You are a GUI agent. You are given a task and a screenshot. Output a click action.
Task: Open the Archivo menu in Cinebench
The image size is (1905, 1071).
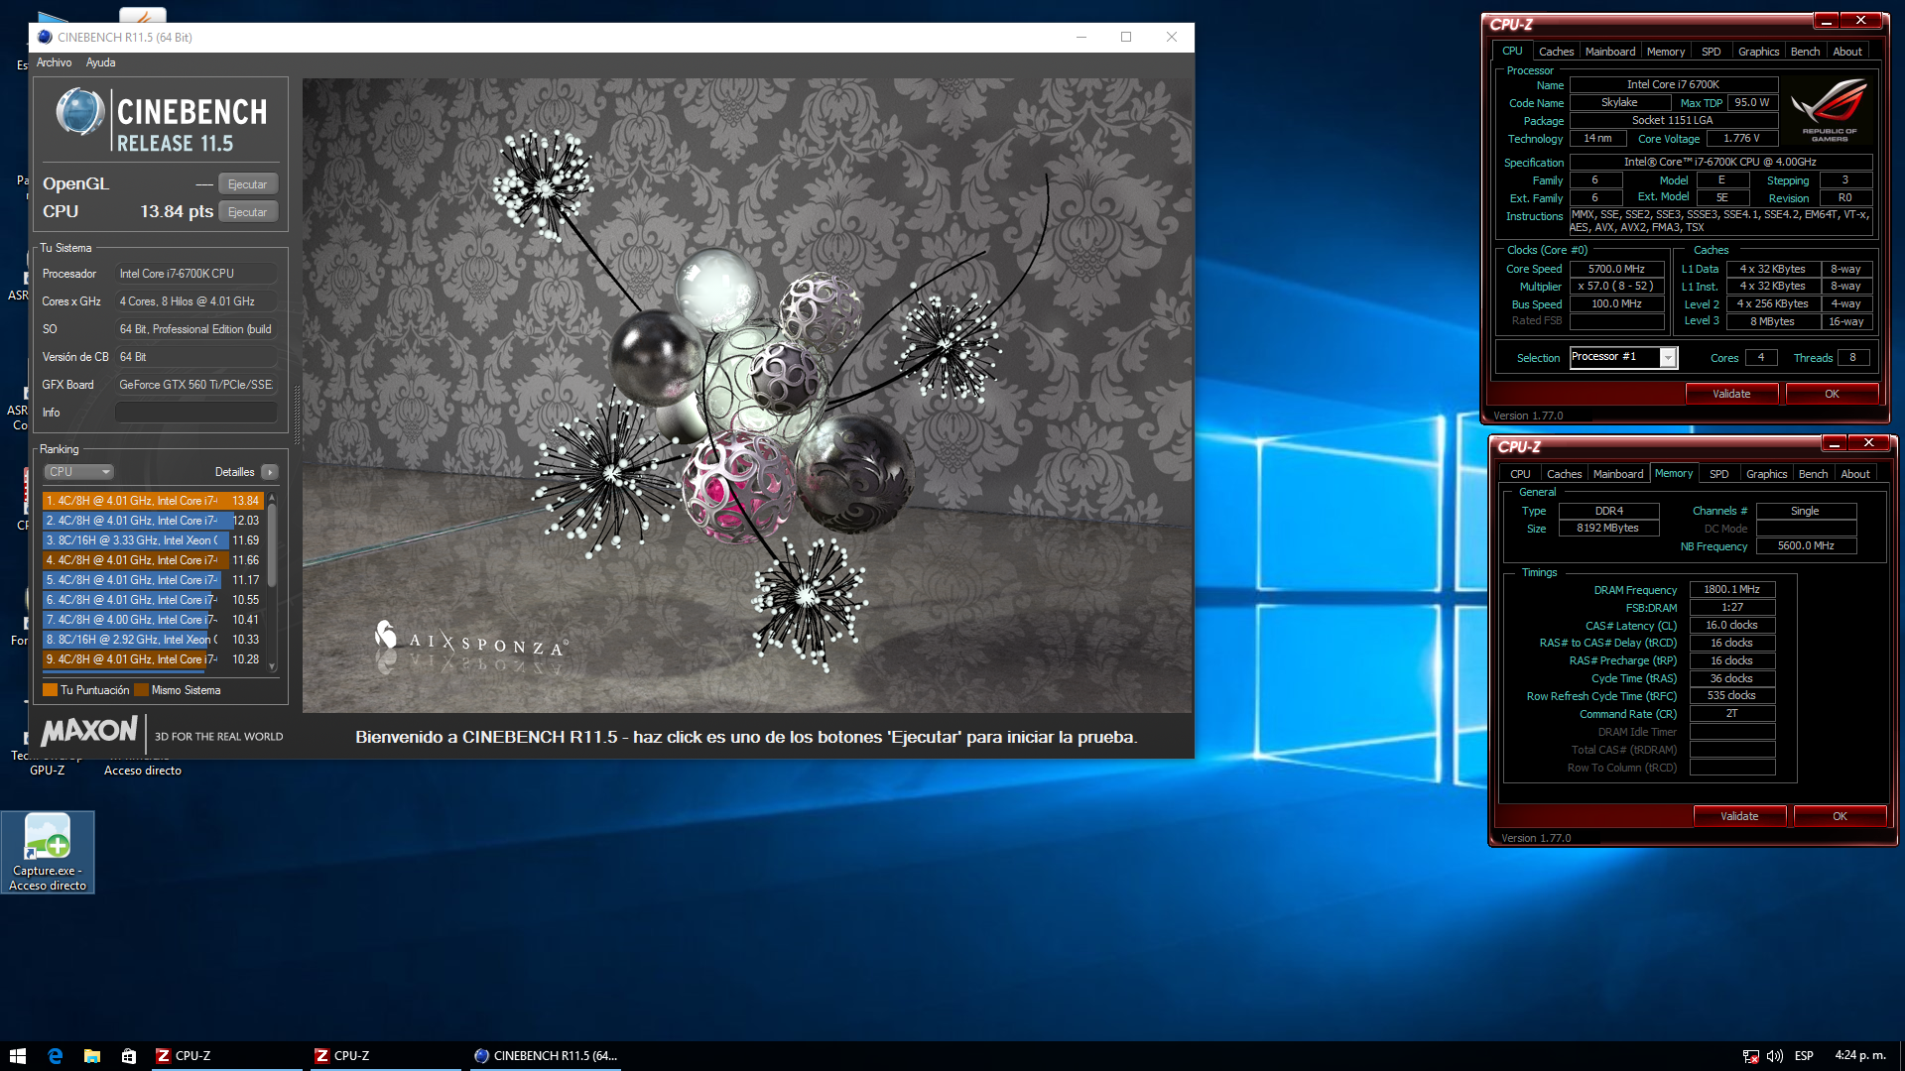[54, 62]
